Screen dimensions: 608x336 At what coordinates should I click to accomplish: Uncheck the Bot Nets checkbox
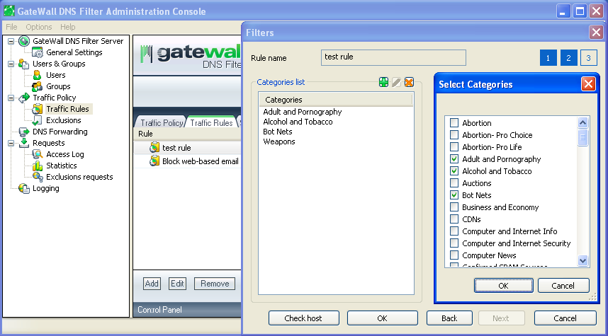(x=454, y=195)
